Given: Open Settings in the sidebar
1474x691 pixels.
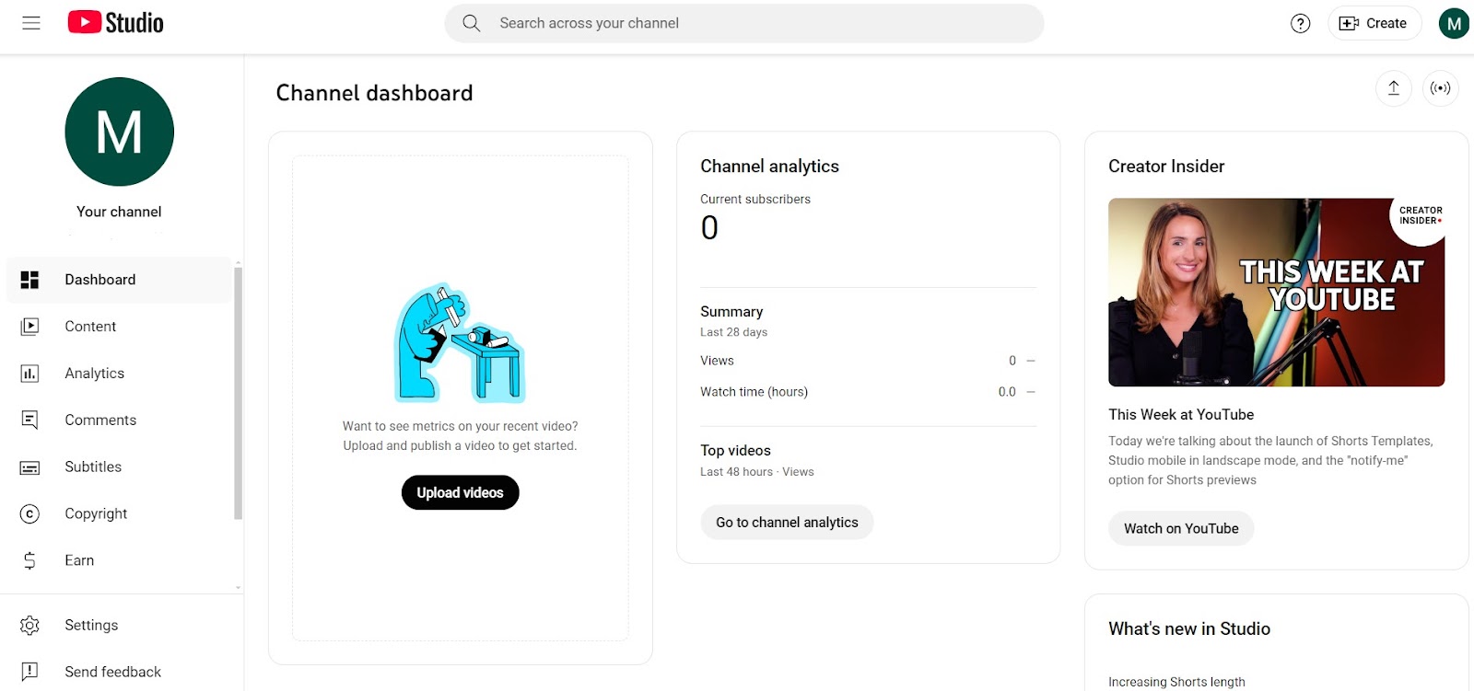Looking at the screenshot, I should (120, 626).
